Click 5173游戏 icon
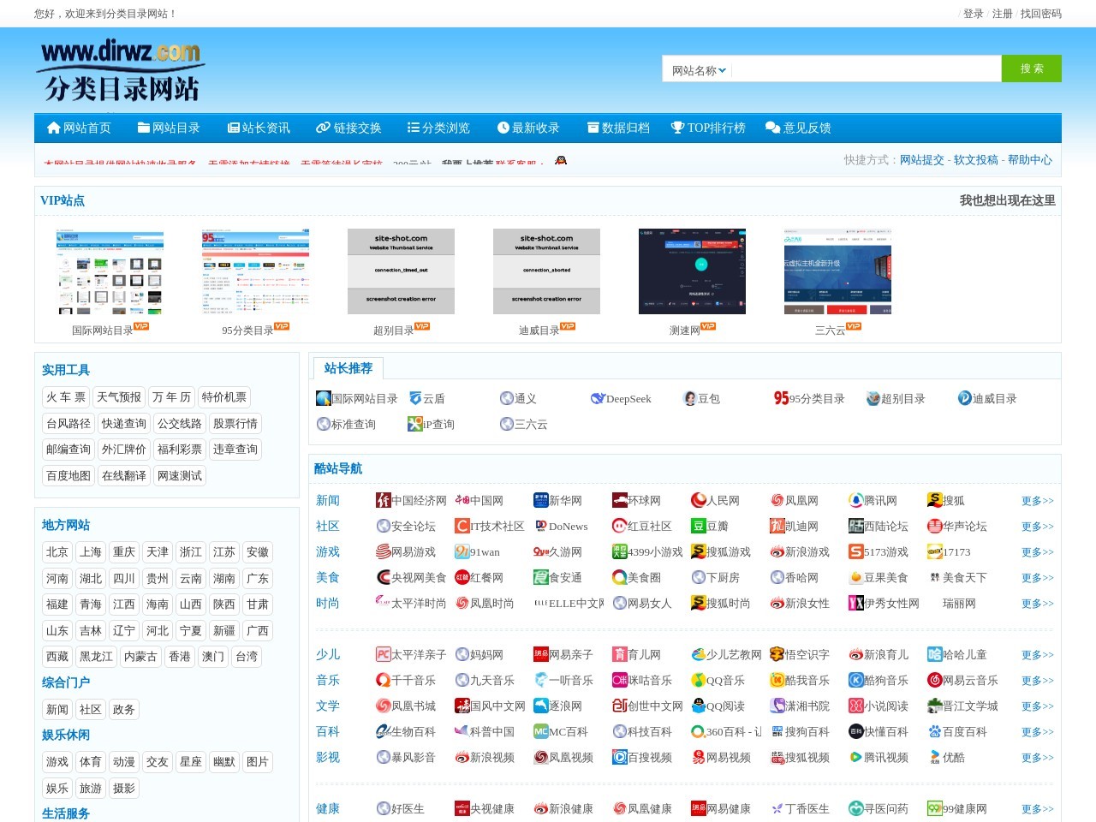This screenshot has height=822, width=1096. click(856, 551)
